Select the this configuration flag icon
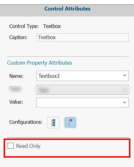The width and height of the screenshot is (134, 167). (70, 123)
